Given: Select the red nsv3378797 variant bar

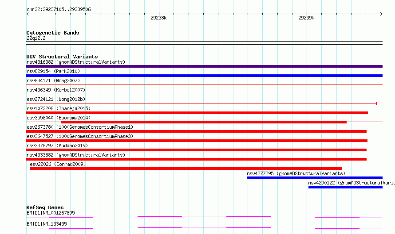Looking at the screenshot, I should 196,150.
